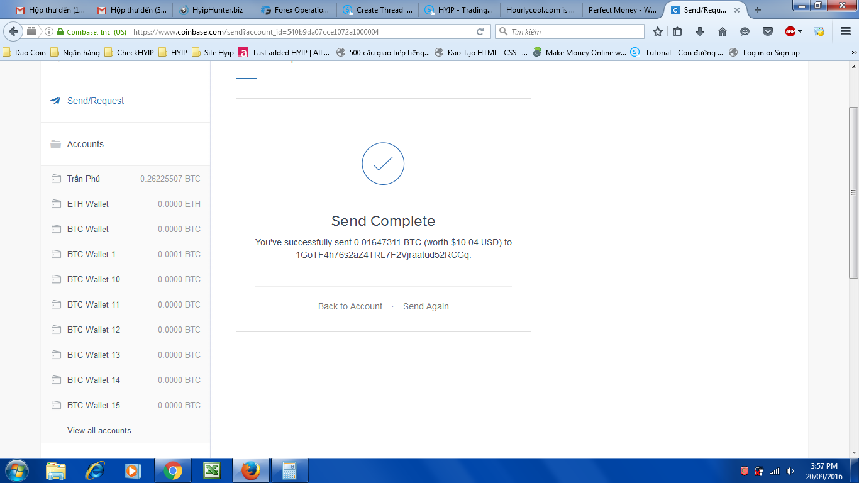Switch to the HyipHunter.biz tab
859x483 pixels.
click(214, 10)
